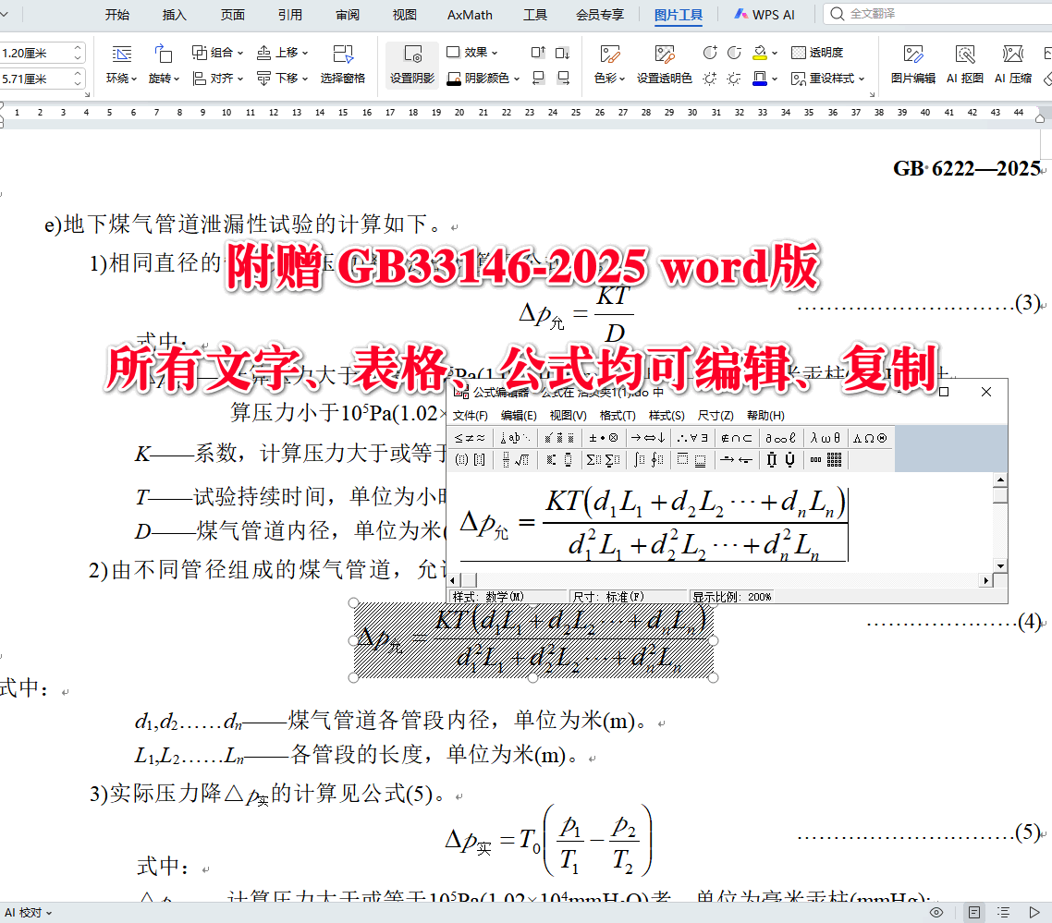Viewport: 1052px width, 923px height.
Task: Open the 选择窗格 selection pane
Action: [343, 65]
